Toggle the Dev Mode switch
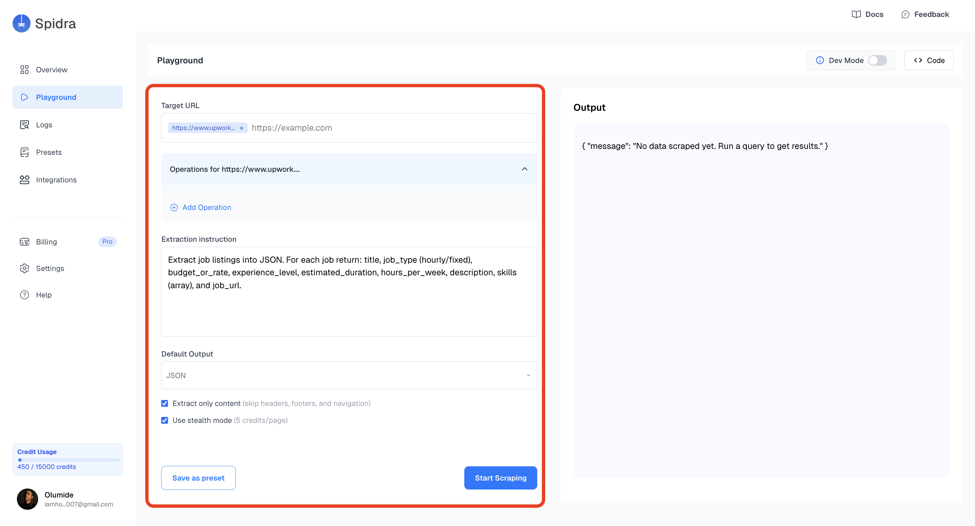The width and height of the screenshot is (975, 526). coord(877,61)
